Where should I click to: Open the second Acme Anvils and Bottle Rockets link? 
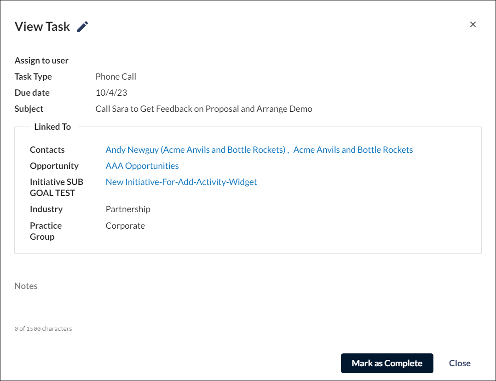coord(353,150)
